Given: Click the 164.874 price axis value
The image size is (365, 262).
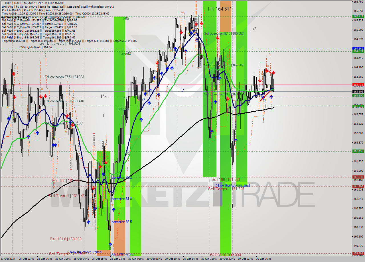Looking at the screenshot, I should tap(358, 39).
